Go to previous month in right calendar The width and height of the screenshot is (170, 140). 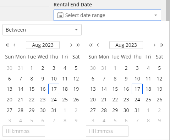click(x=98, y=45)
